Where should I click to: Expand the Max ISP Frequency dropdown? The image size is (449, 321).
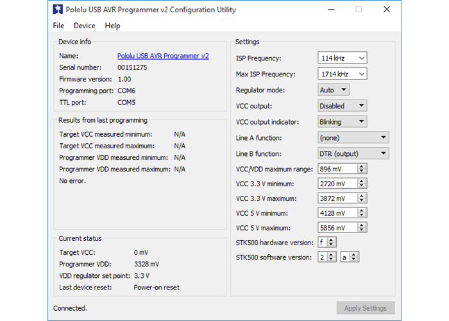tap(343, 74)
